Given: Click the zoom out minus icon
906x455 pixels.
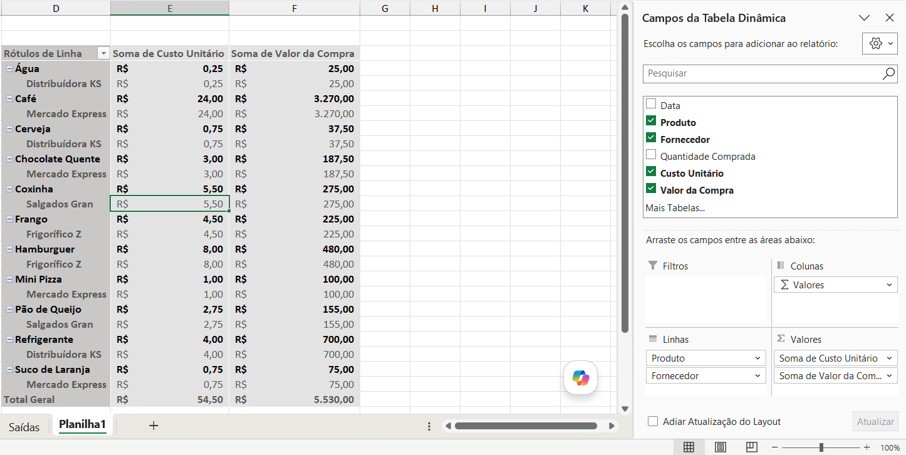Looking at the screenshot, I should pyautogui.click(x=775, y=447).
